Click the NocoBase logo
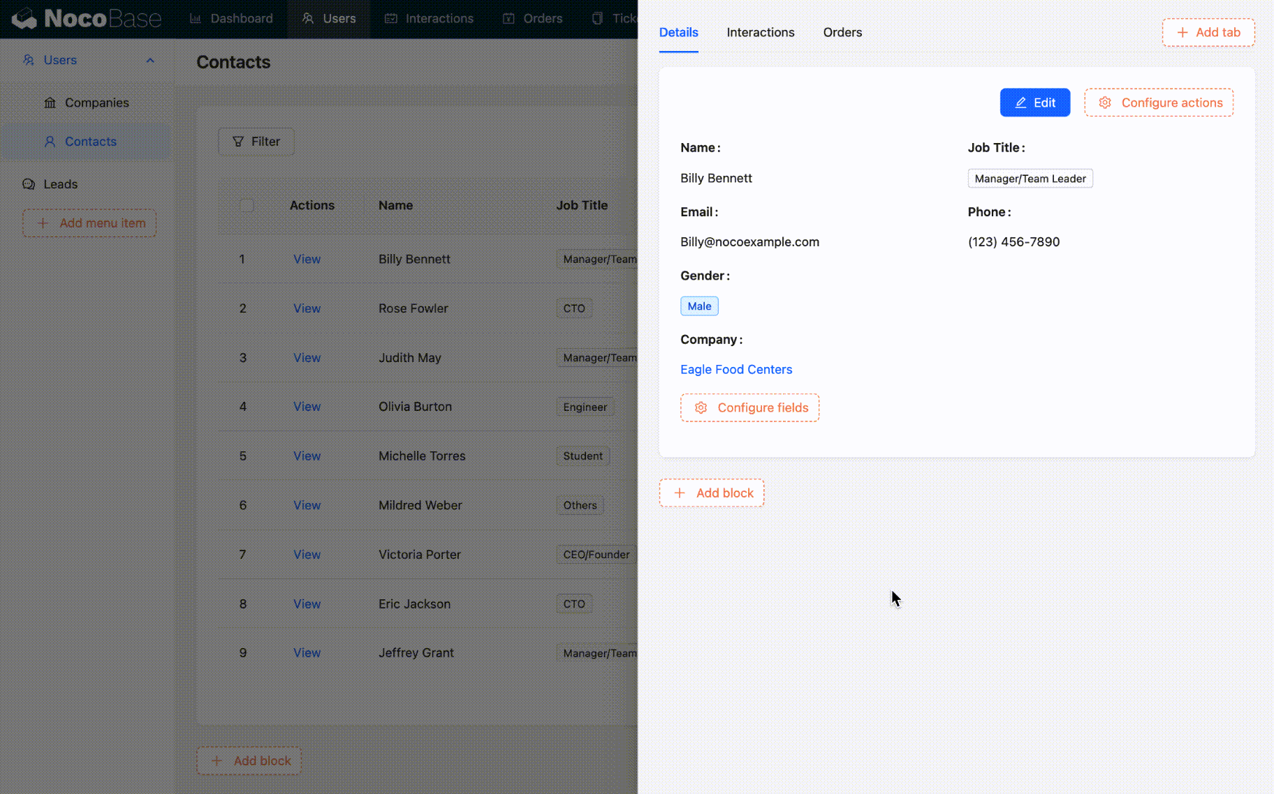1274x794 pixels. (85, 18)
